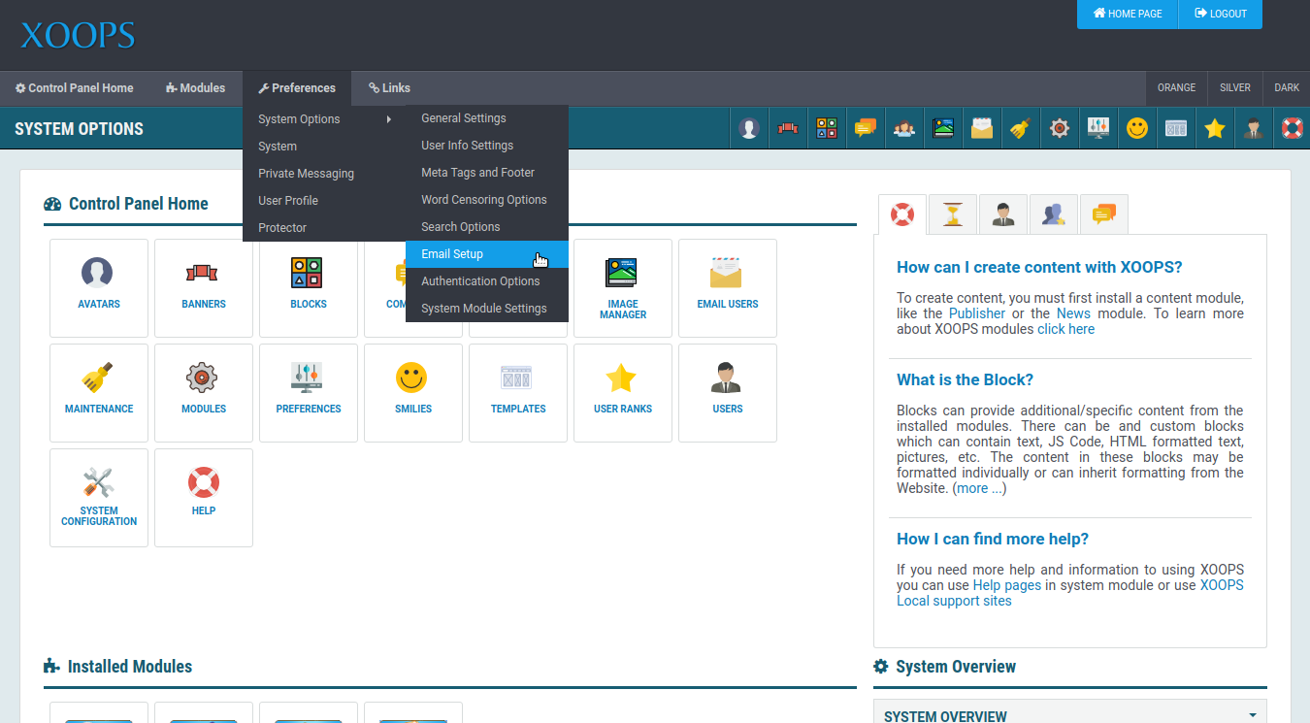Open Modules gear icon in System Options toolbar
The height and width of the screenshot is (723, 1310).
pyautogui.click(x=1060, y=128)
